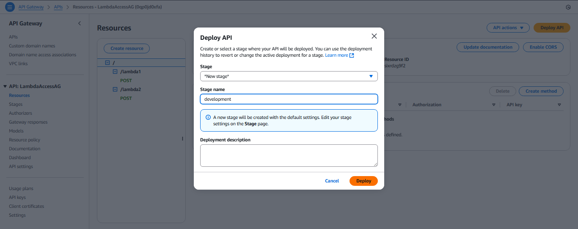The height and width of the screenshot is (229, 578).
Task: Click the info icon in the new stage notice
Action: [x=208, y=117]
